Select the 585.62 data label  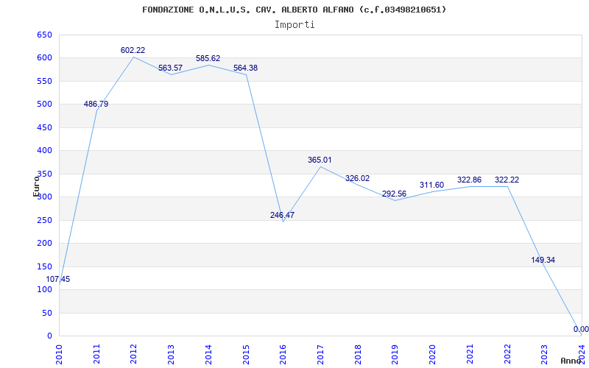(208, 59)
